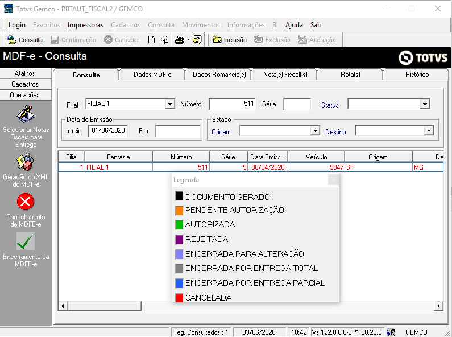Screen dimensions: 452x337
Task: Click the blue Origem label link
Action: 221,132
